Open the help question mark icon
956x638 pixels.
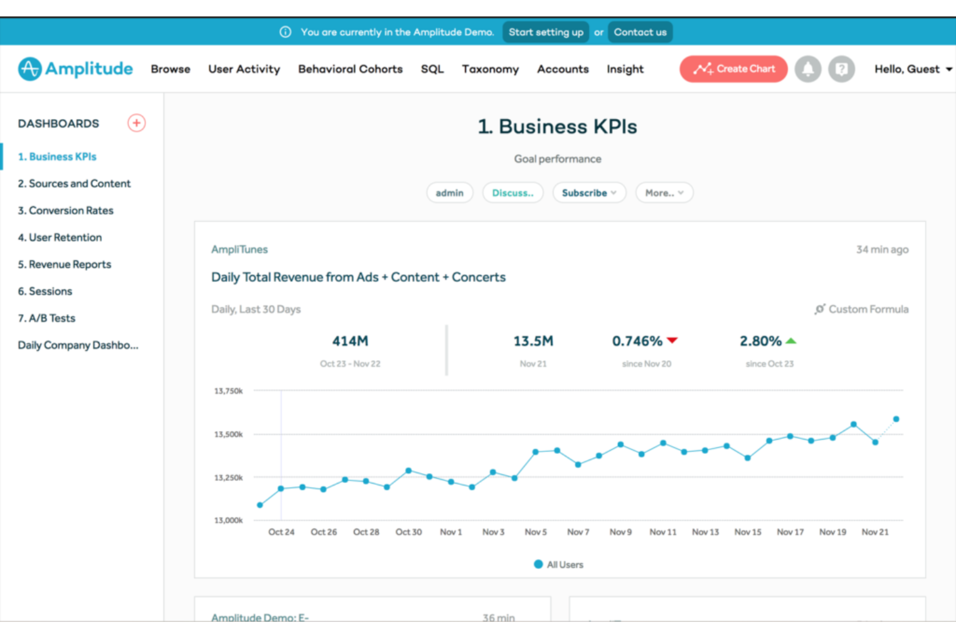pyautogui.click(x=842, y=69)
